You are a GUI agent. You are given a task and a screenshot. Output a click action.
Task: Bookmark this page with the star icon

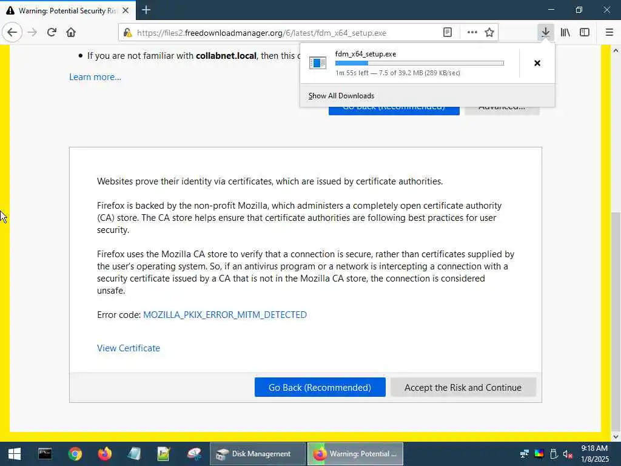(489, 33)
